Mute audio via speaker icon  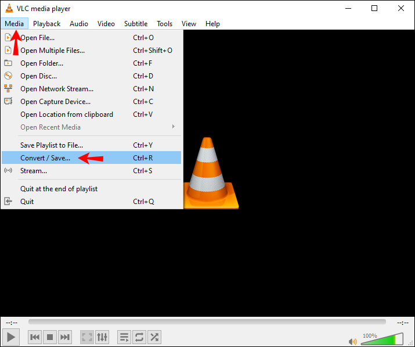click(352, 341)
